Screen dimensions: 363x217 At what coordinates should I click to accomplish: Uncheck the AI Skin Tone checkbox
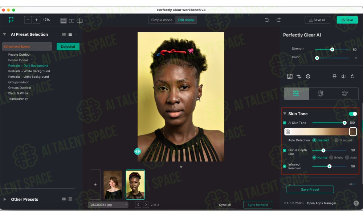coord(285,123)
